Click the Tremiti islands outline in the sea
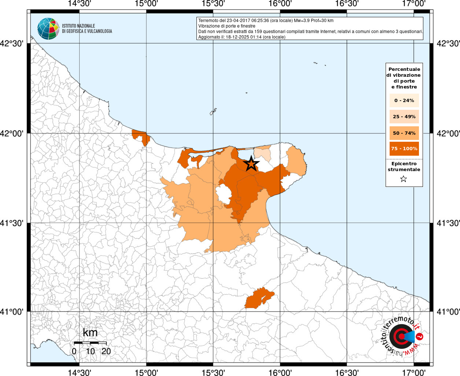This screenshot has height=376, width=460. pyautogui.click(x=213, y=112)
